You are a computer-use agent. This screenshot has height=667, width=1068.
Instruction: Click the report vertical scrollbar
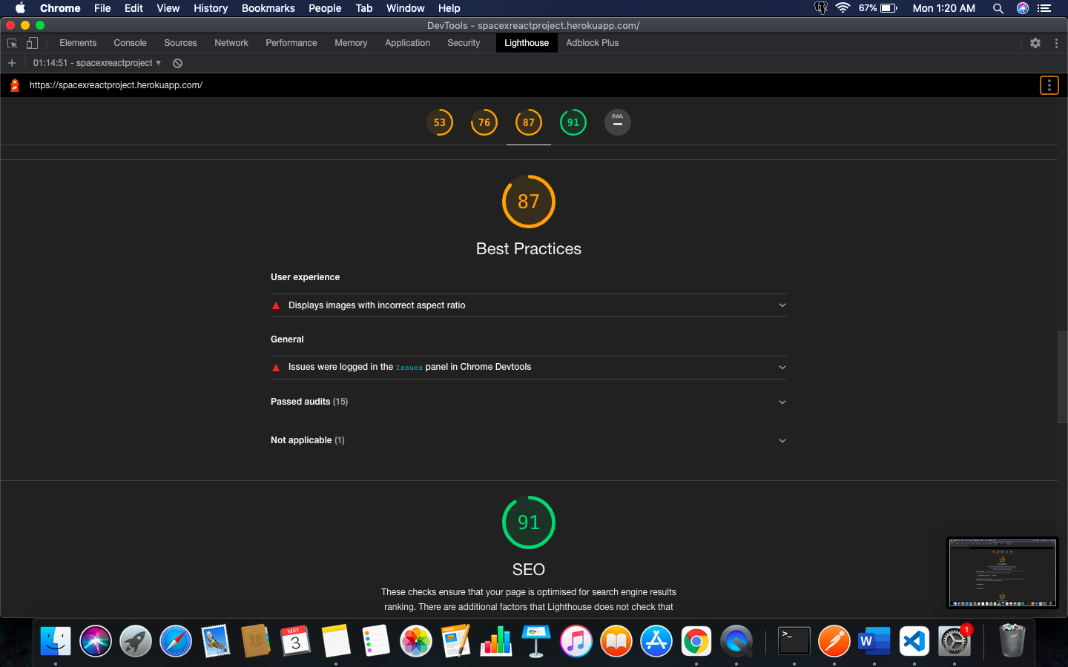point(1062,376)
